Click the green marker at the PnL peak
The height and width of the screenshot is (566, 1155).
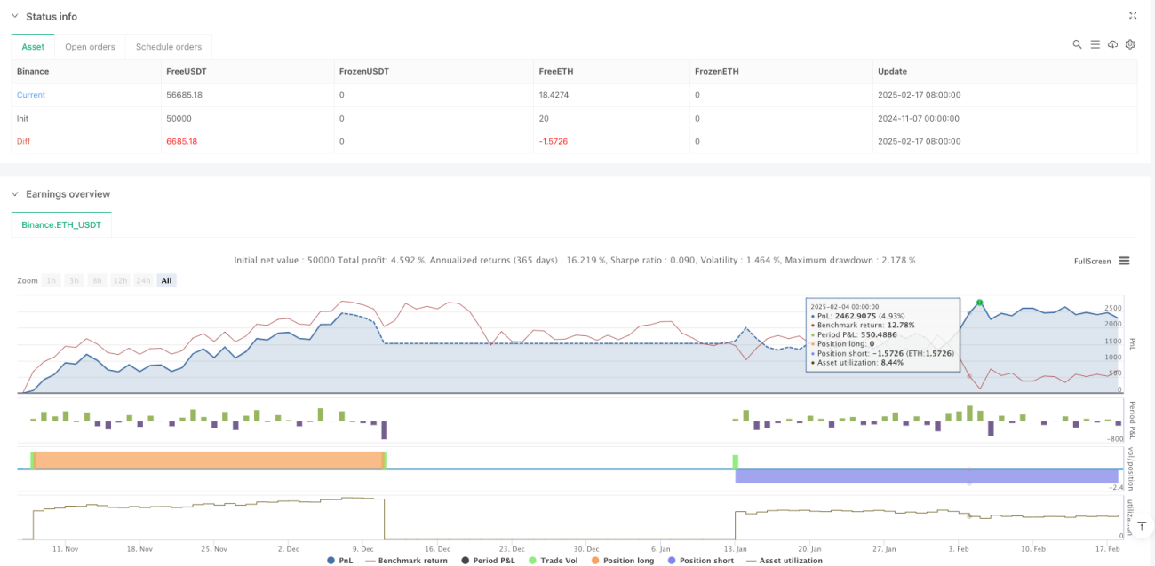tap(979, 303)
